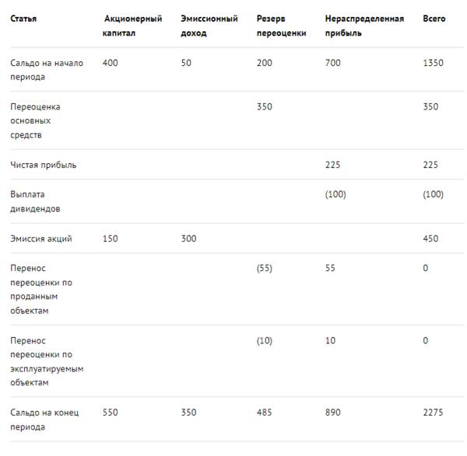
Task: Select opening balance total 1350
Action: pyautogui.click(x=433, y=63)
